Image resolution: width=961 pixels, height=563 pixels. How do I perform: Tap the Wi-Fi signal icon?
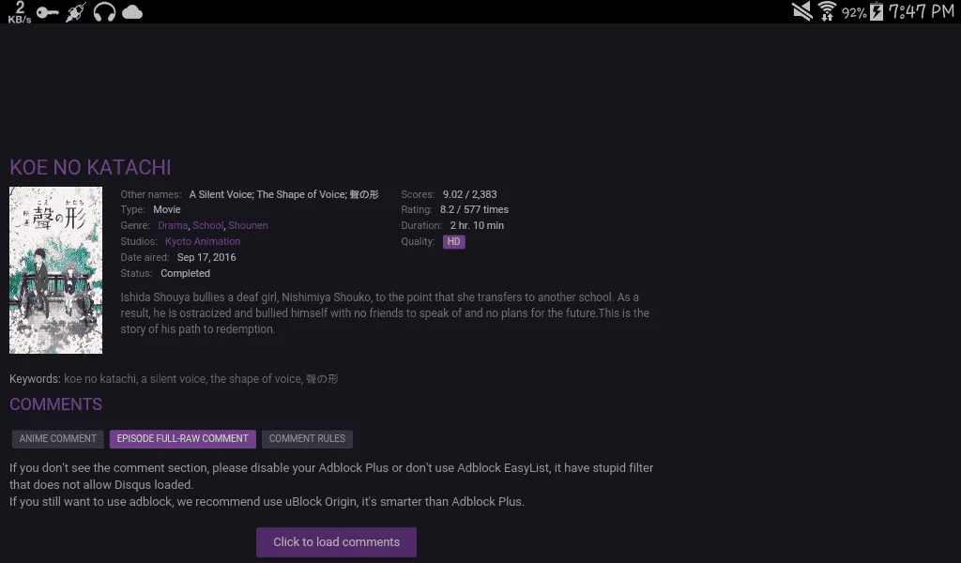pyautogui.click(x=828, y=11)
